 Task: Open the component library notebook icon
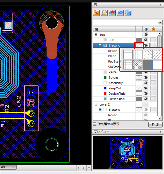104,13
